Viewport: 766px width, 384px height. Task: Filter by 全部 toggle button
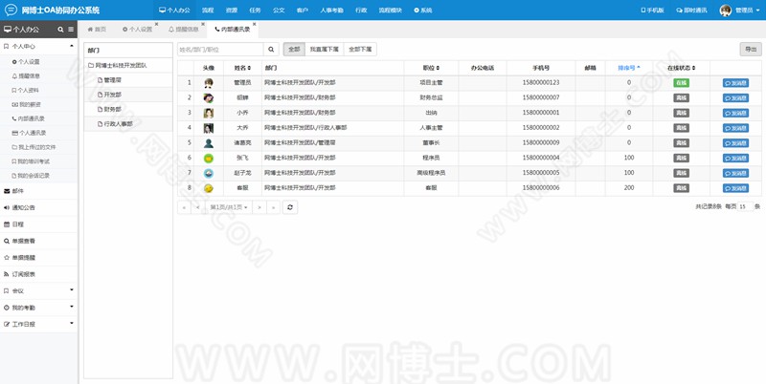[x=294, y=50]
